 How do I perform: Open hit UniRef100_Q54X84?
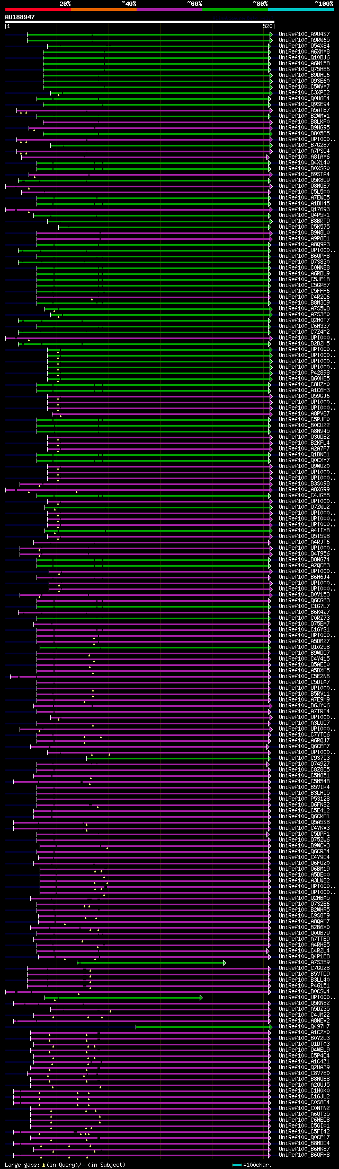tap(304, 46)
